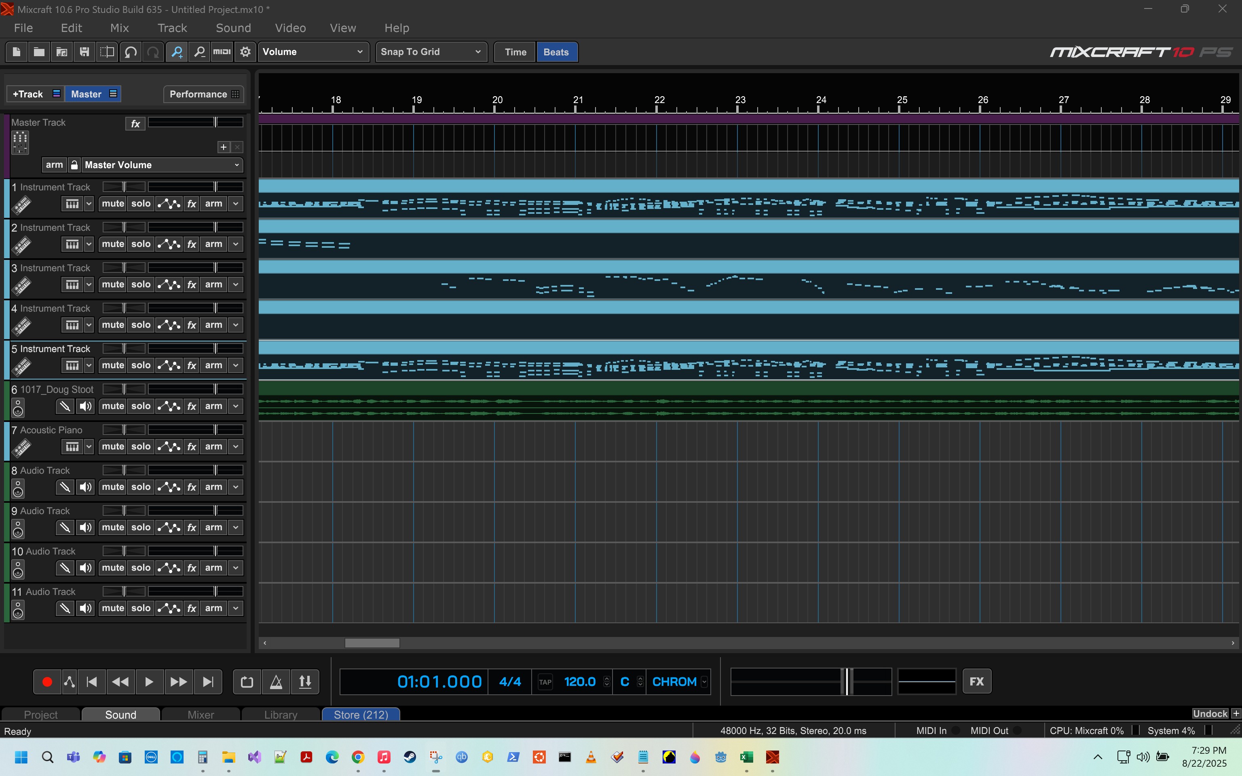The width and height of the screenshot is (1242, 776).
Task: Click the undo arrow icon
Action: pos(130,52)
